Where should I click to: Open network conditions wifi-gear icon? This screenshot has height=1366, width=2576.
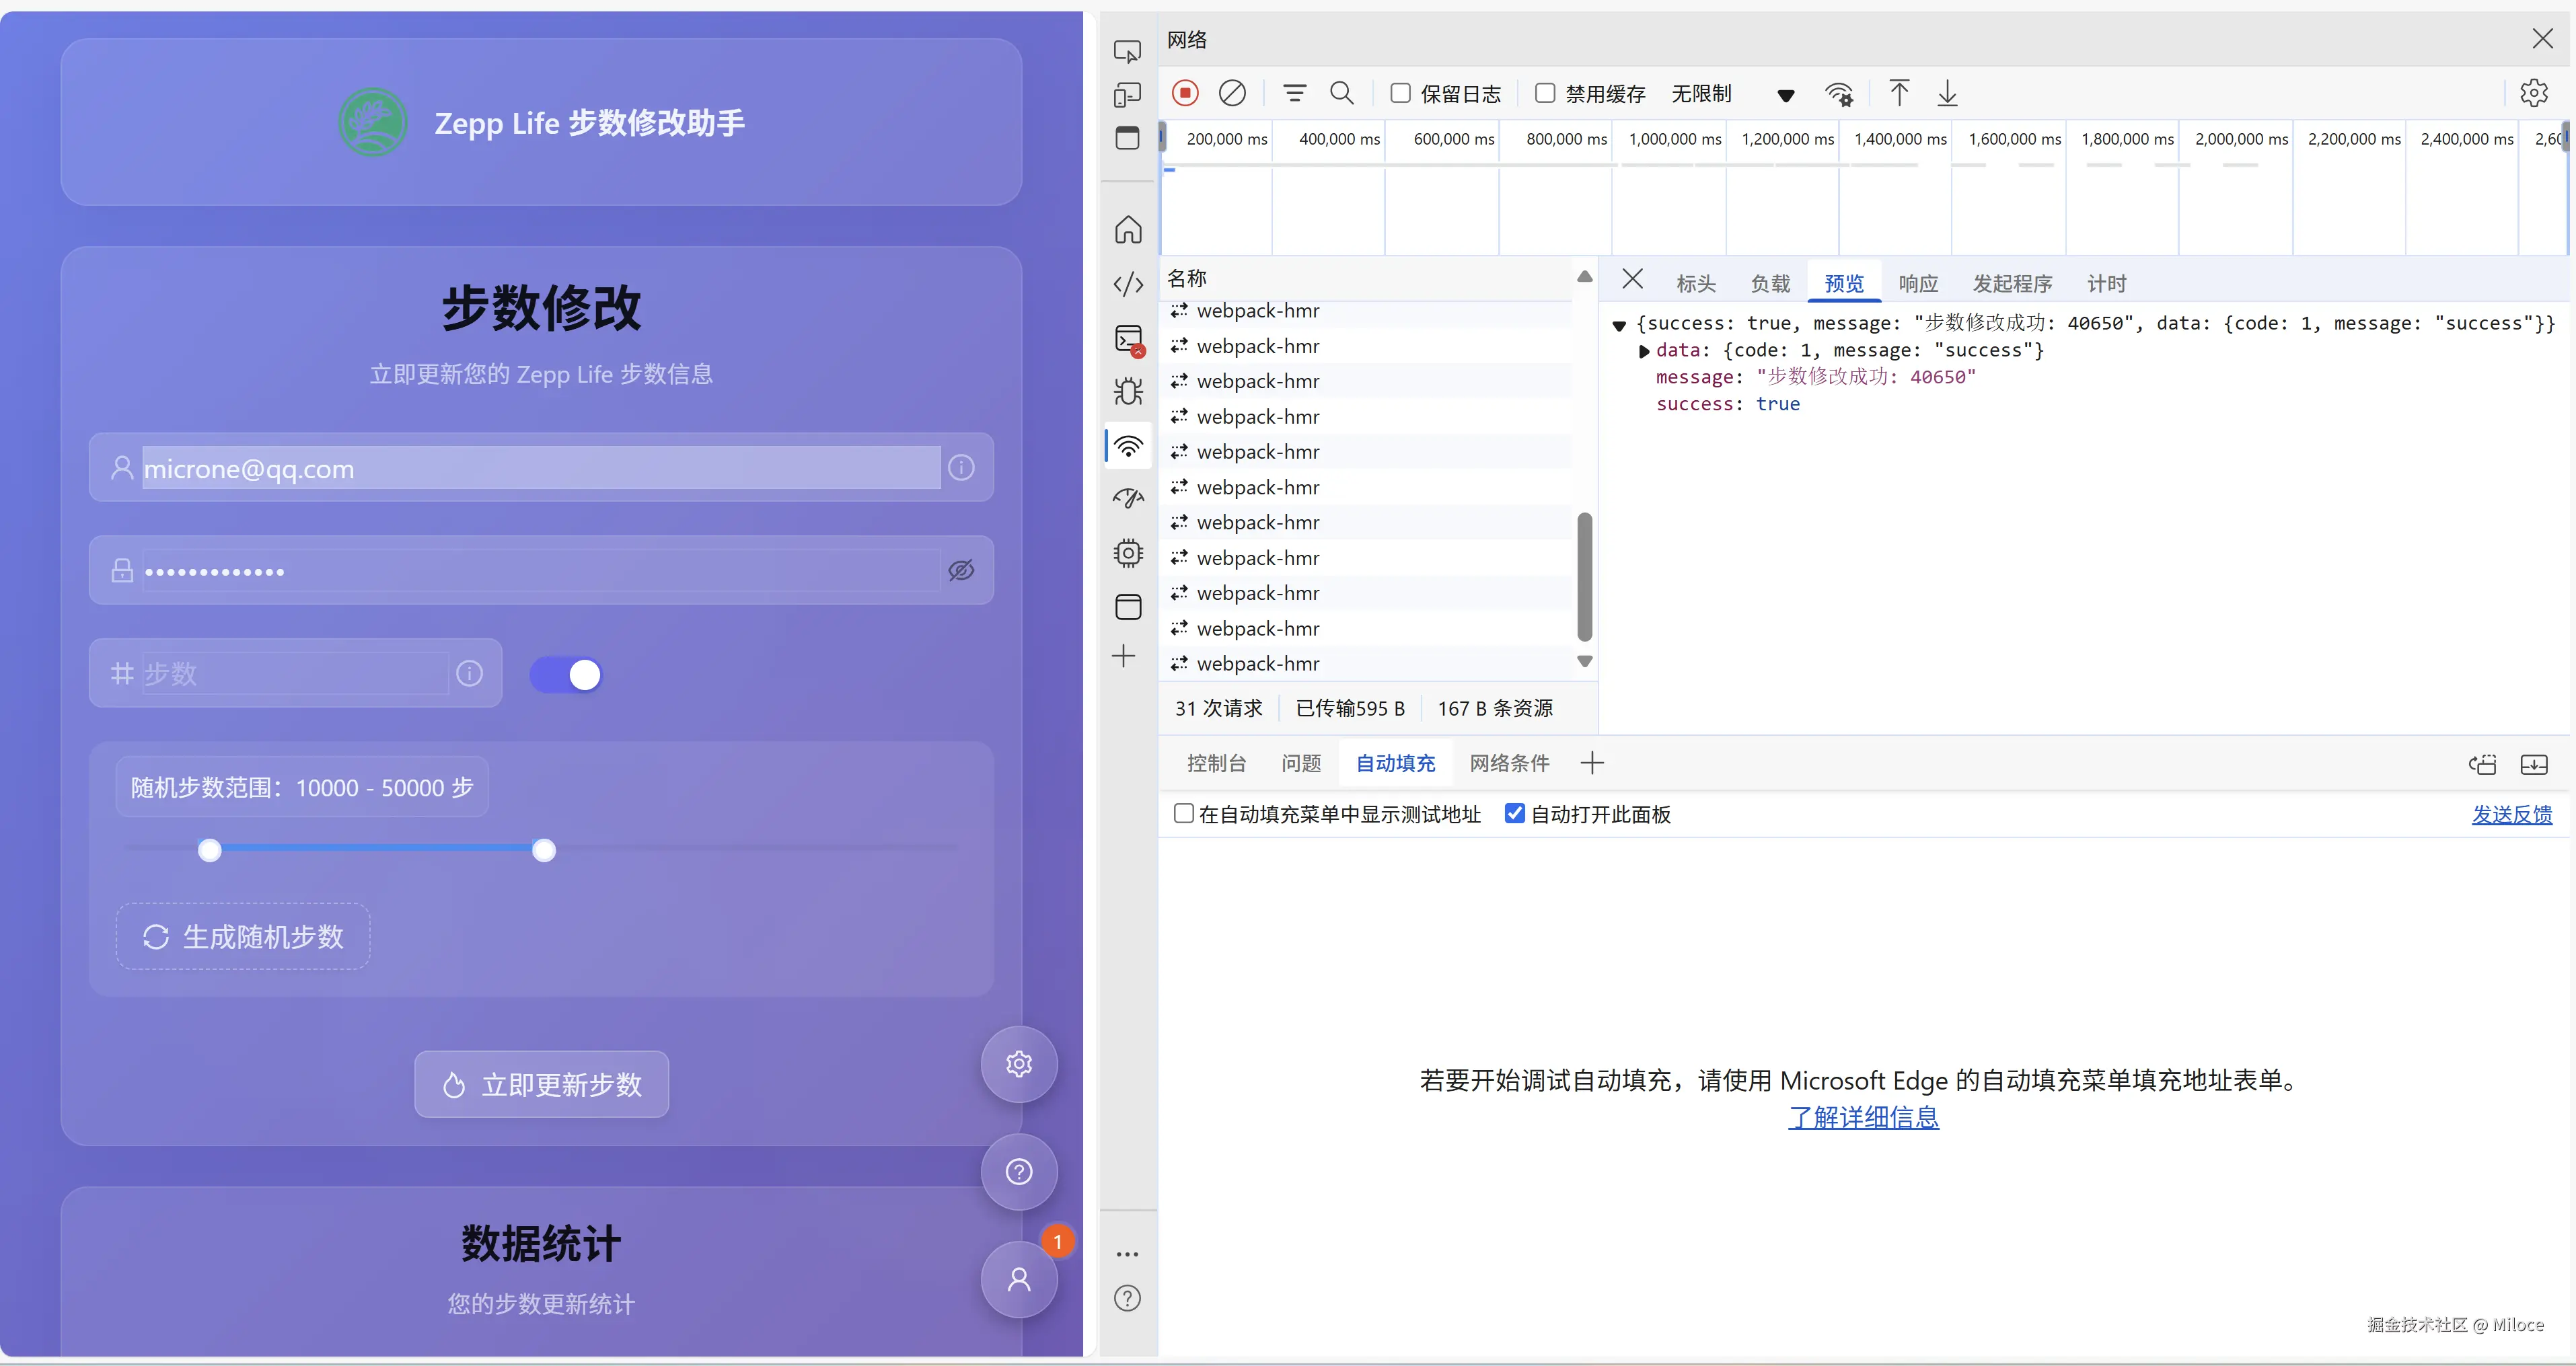(x=1838, y=93)
